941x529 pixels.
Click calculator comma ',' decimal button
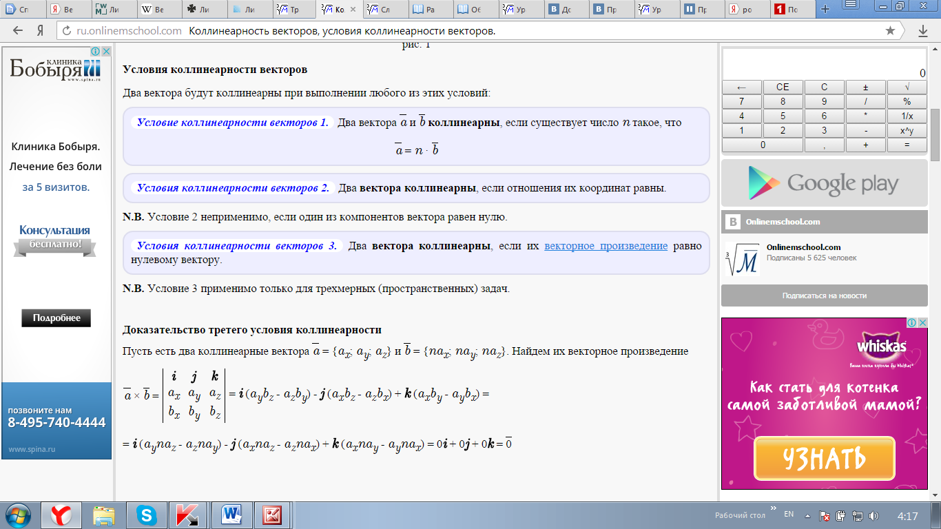[x=824, y=145]
